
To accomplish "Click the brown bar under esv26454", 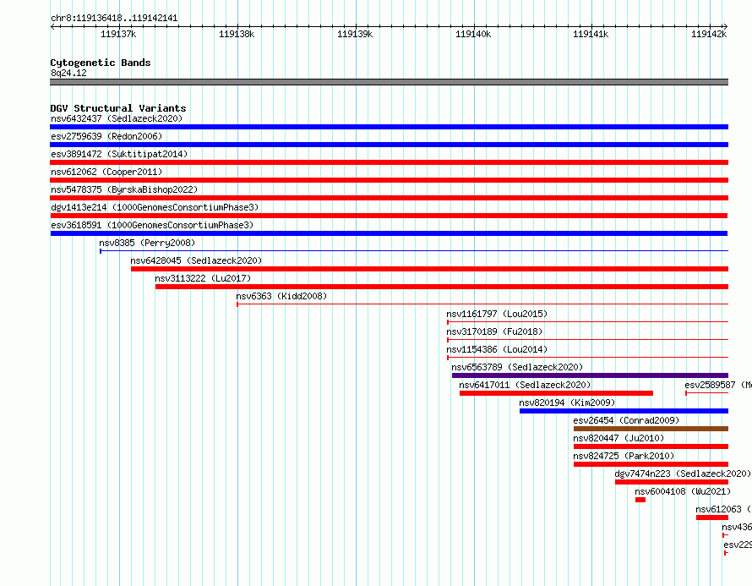I will click(651, 429).
